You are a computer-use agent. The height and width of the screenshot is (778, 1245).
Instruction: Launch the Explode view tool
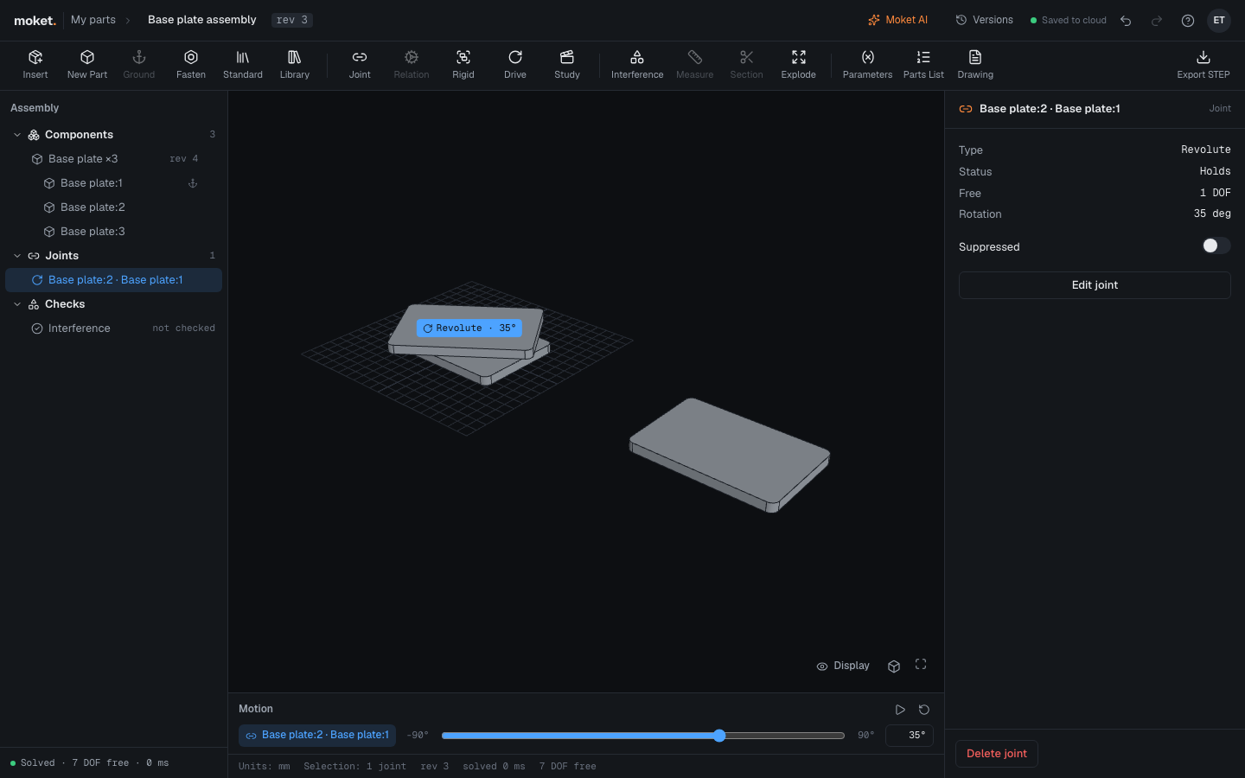tap(799, 65)
